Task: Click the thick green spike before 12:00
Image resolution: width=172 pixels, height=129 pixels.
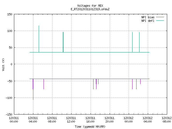Action: [63, 42]
